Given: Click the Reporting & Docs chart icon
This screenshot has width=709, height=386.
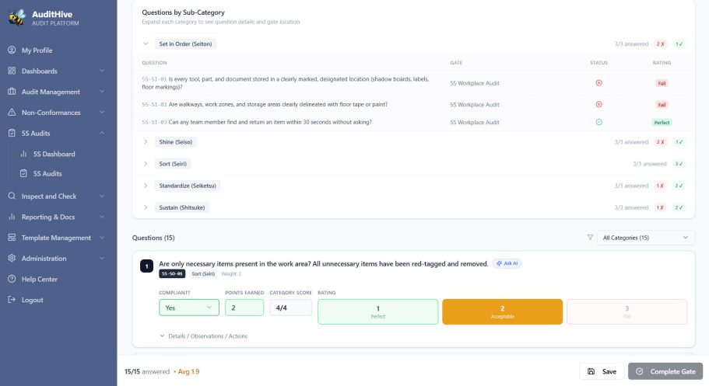Looking at the screenshot, I should pyautogui.click(x=12, y=217).
